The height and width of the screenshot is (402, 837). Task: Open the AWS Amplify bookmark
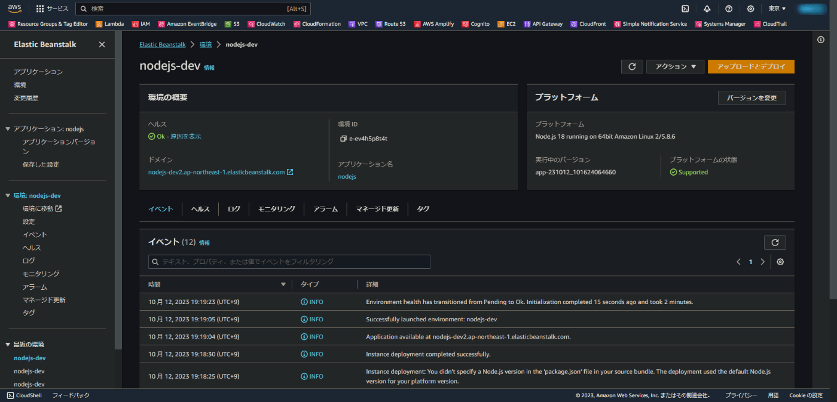point(433,24)
